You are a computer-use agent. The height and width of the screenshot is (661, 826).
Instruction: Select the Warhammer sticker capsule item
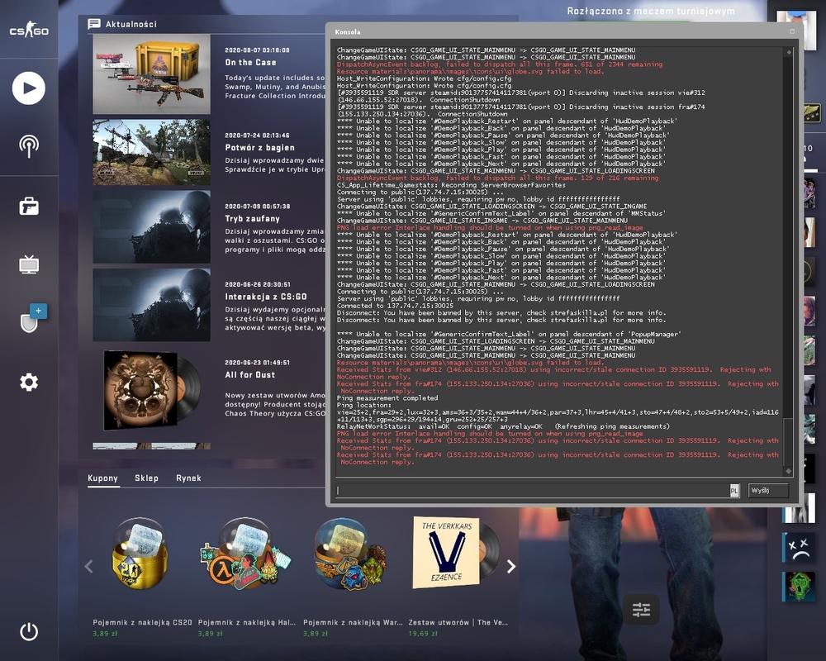[351, 554]
